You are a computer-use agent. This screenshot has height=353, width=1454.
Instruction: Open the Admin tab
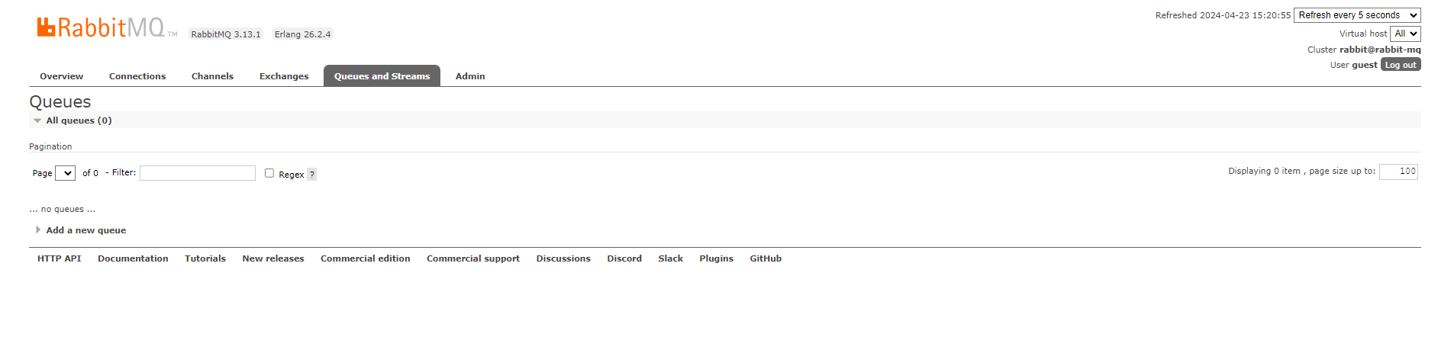point(470,76)
